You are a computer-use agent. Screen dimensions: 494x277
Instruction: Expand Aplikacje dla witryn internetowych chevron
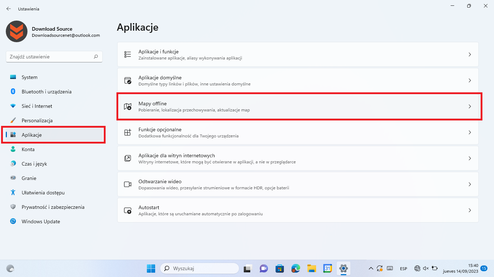coord(470,158)
